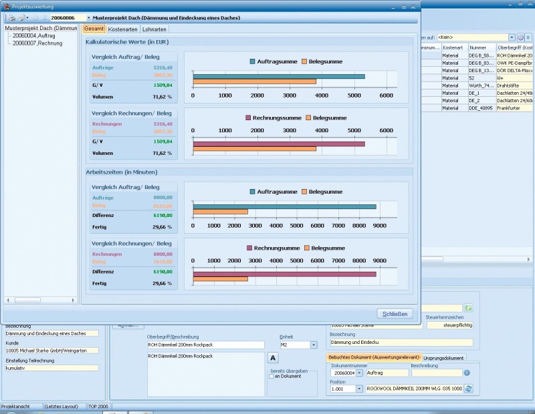The width and height of the screenshot is (535, 414).
Task: Click the background table's horizontal scrollbar right arrow
Action: tap(528, 259)
